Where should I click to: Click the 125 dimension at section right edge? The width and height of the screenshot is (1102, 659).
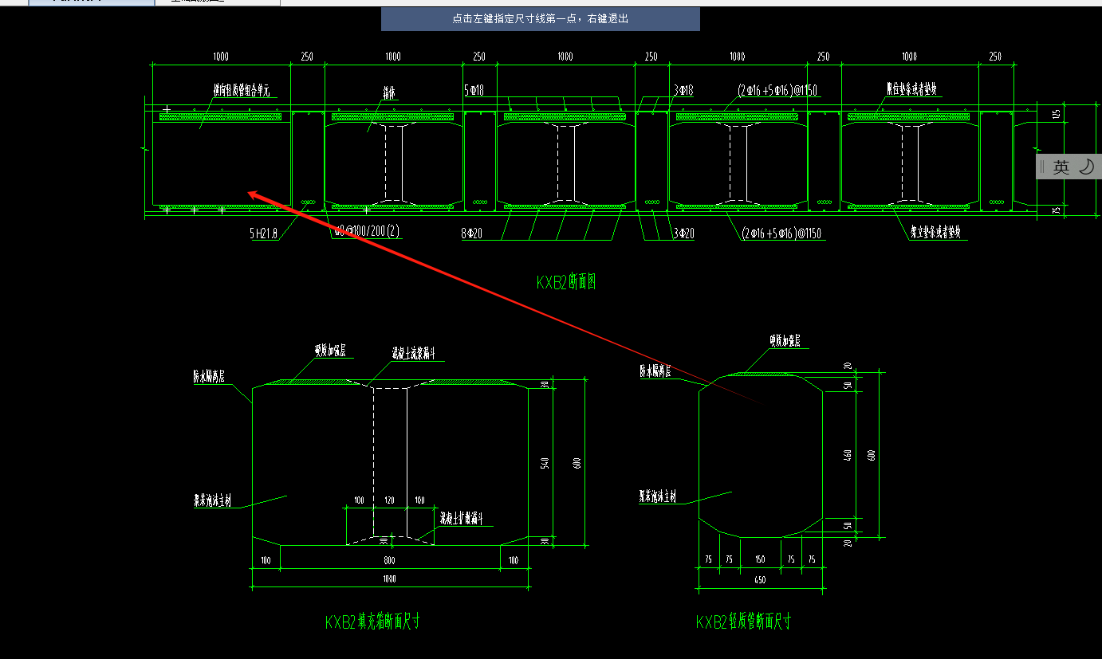tap(1057, 115)
